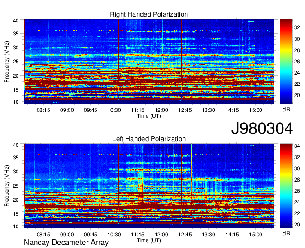Screen dimensions: 305x248
Task: Click the 28 value on Right Handed colorbar
Action: 297,50
